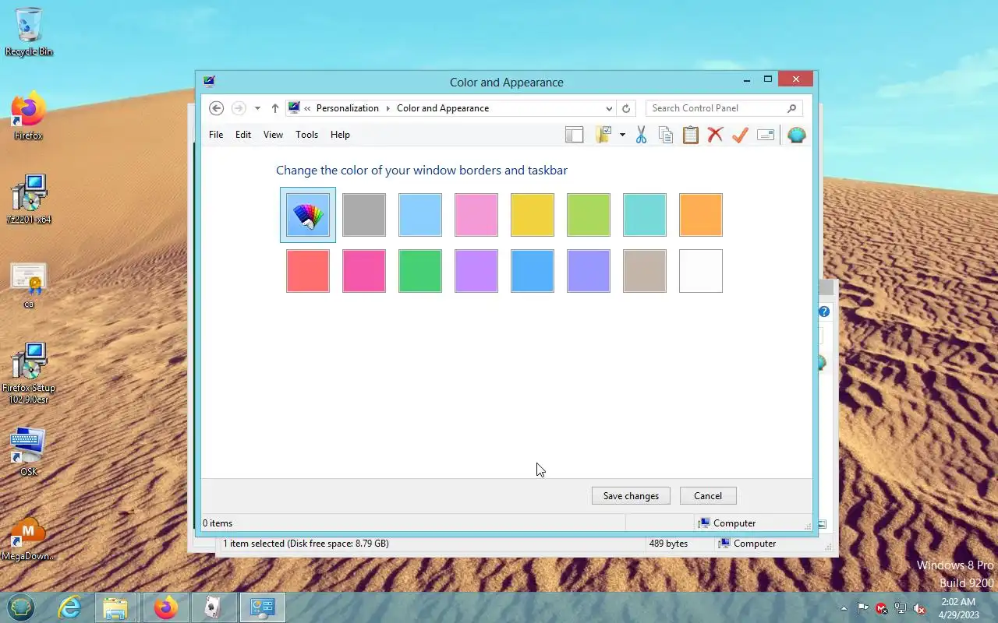998x623 pixels.
Task: Select the 7z2201-x64 installer desktop icon
Action: click(29, 199)
